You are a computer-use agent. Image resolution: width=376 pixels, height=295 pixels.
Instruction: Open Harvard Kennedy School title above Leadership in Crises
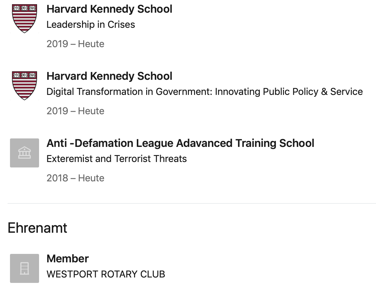[x=109, y=9]
